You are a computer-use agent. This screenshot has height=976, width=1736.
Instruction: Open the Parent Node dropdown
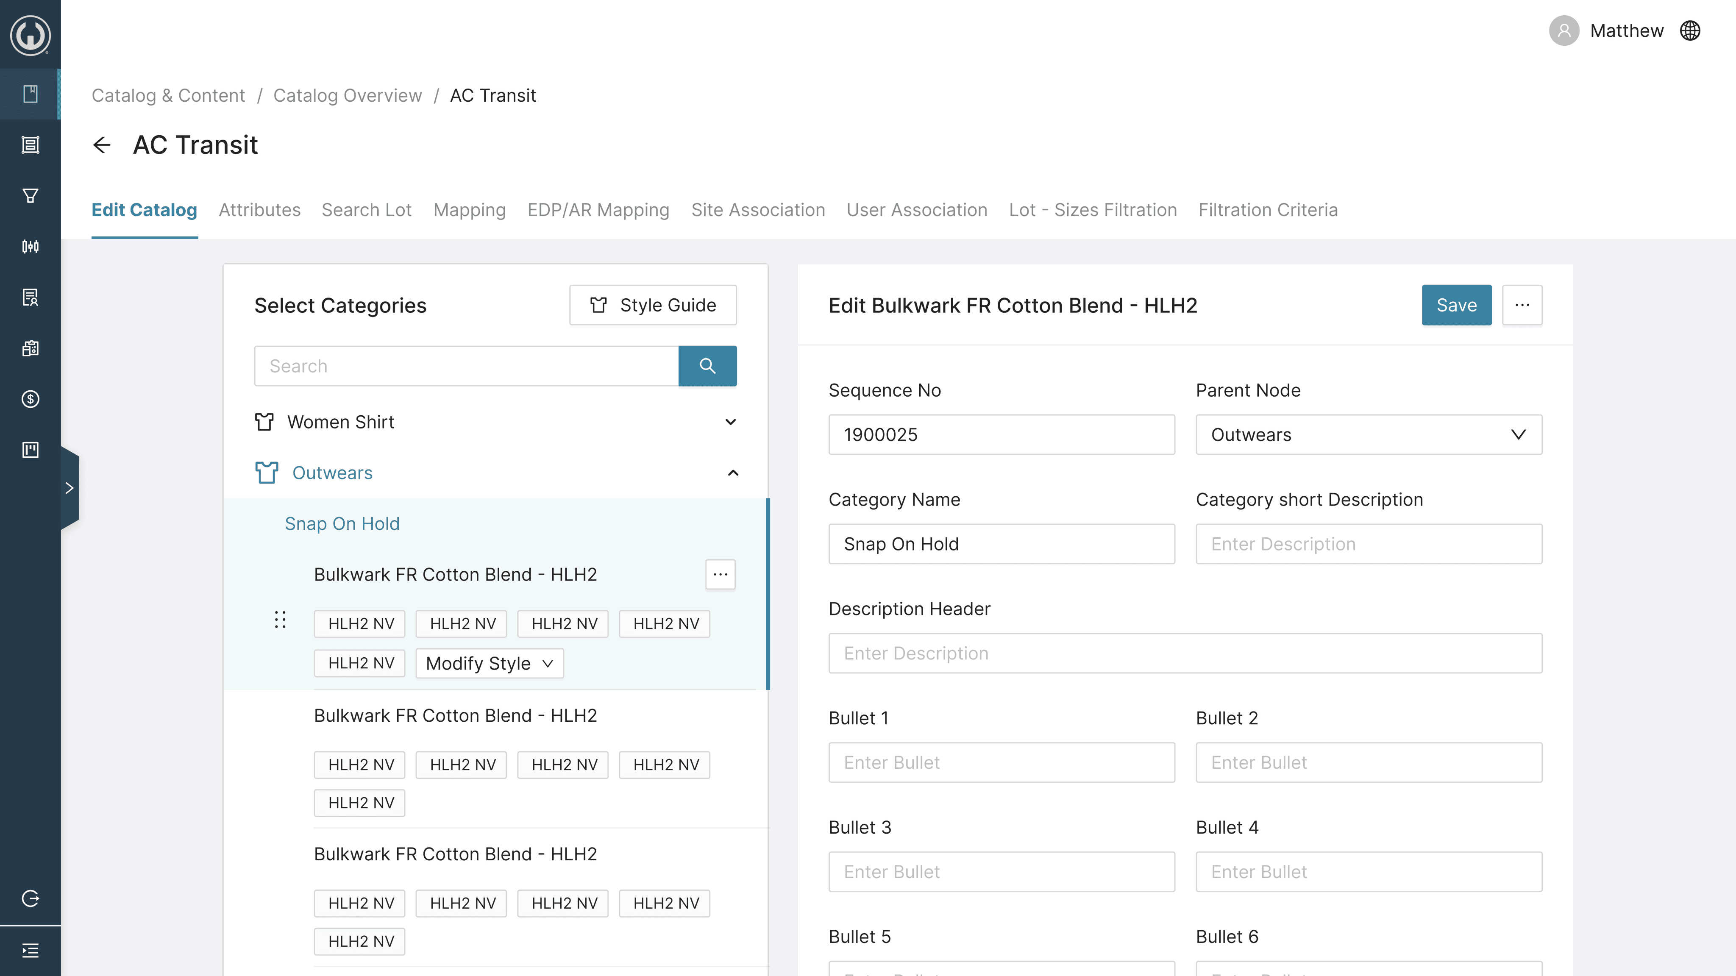click(1368, 435)
